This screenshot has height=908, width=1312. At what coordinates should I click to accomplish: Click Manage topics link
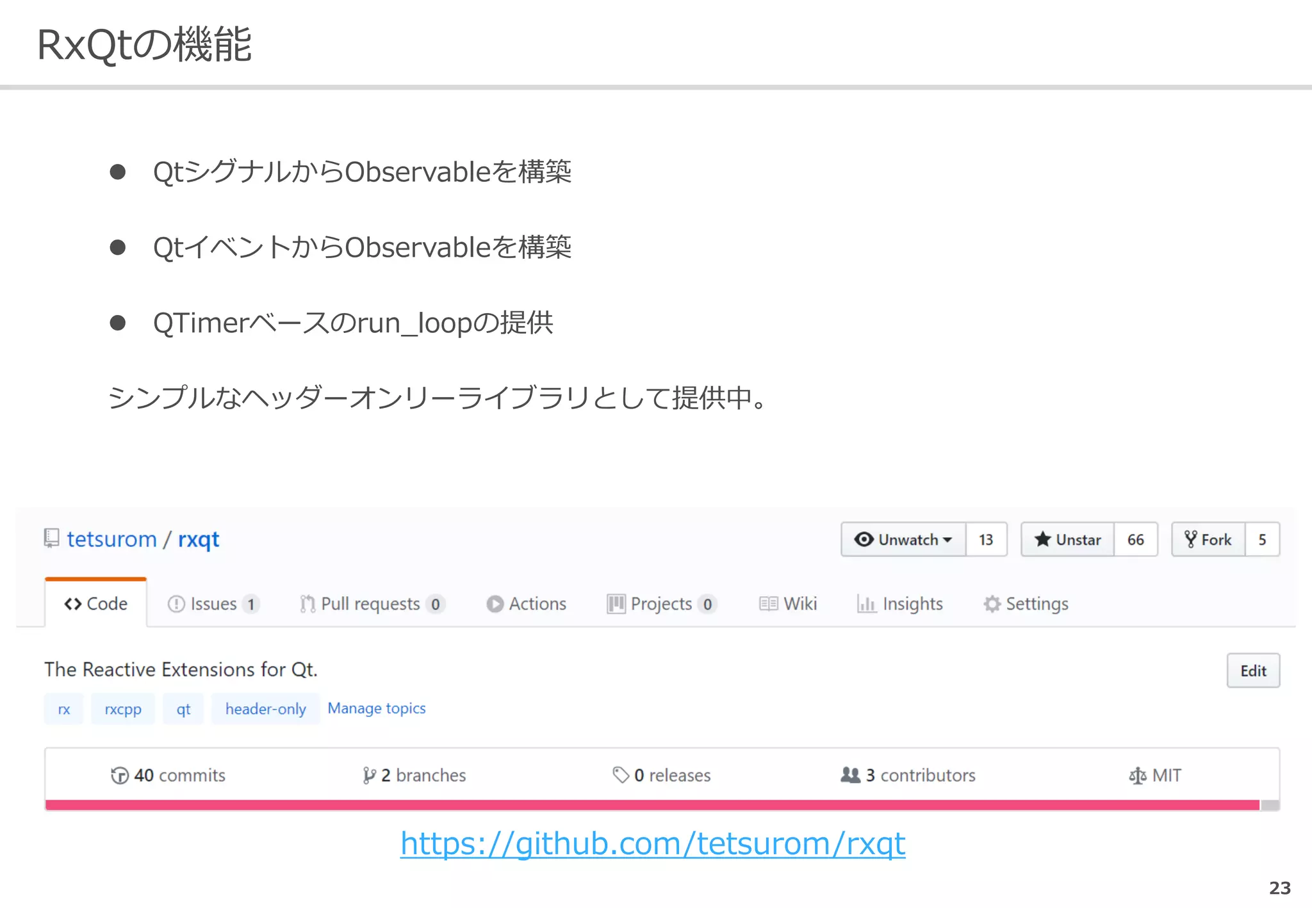click(377, 708)
